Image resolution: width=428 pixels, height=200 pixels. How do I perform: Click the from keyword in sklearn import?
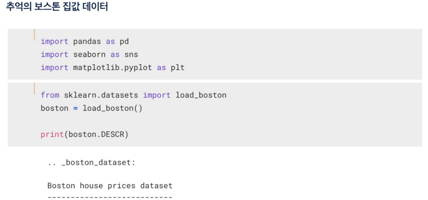coord(50,95)
